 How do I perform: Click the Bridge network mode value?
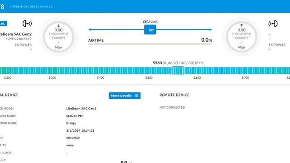[x=71, y=123]
